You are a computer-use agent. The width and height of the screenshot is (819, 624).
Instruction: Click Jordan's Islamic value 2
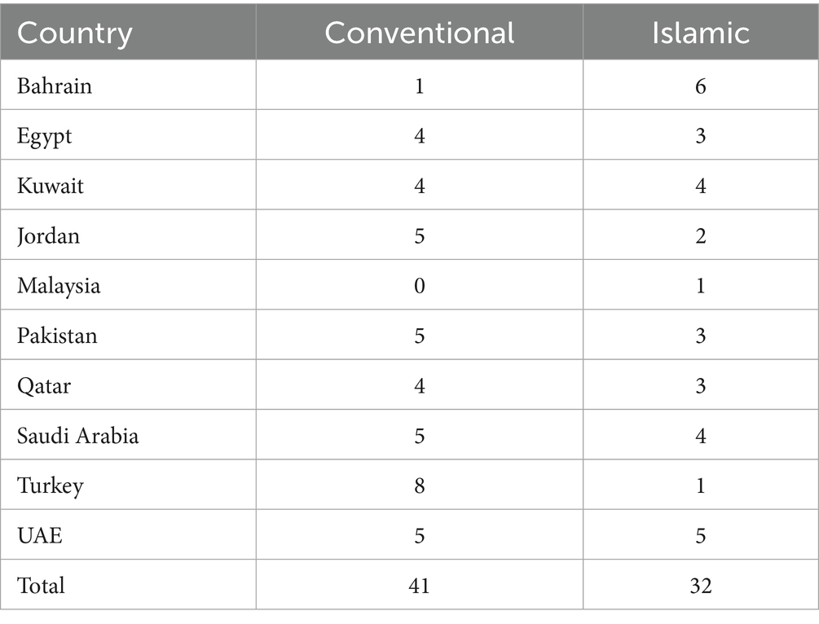point(700,236)
